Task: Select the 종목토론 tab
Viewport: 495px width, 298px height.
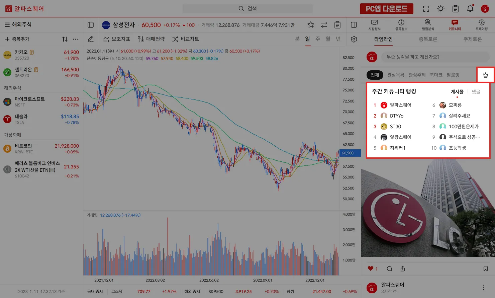Action: [428, 39]
